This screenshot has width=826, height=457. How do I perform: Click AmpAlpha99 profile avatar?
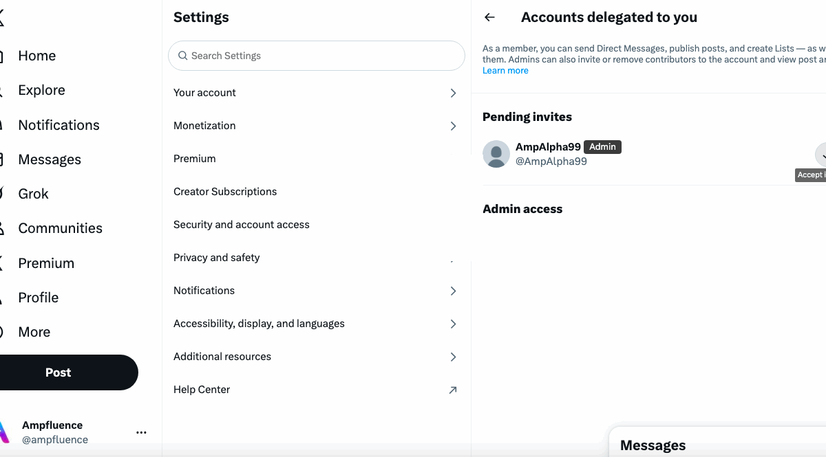[x=496, y=154]
